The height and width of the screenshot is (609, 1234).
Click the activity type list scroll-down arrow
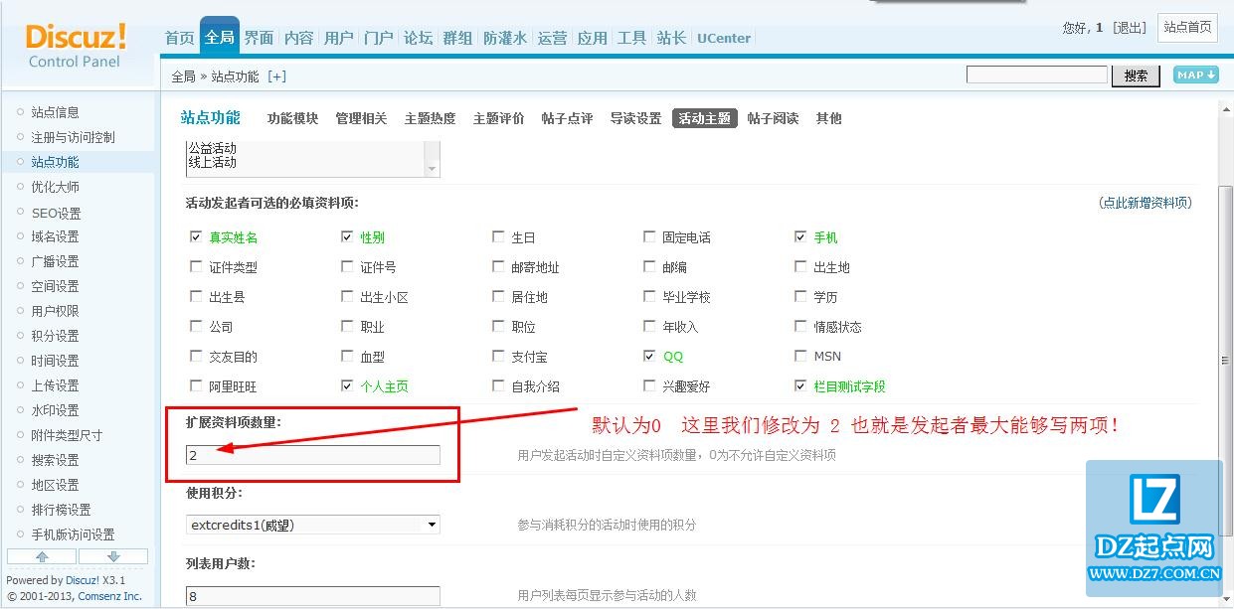click(x=432, y=170)
